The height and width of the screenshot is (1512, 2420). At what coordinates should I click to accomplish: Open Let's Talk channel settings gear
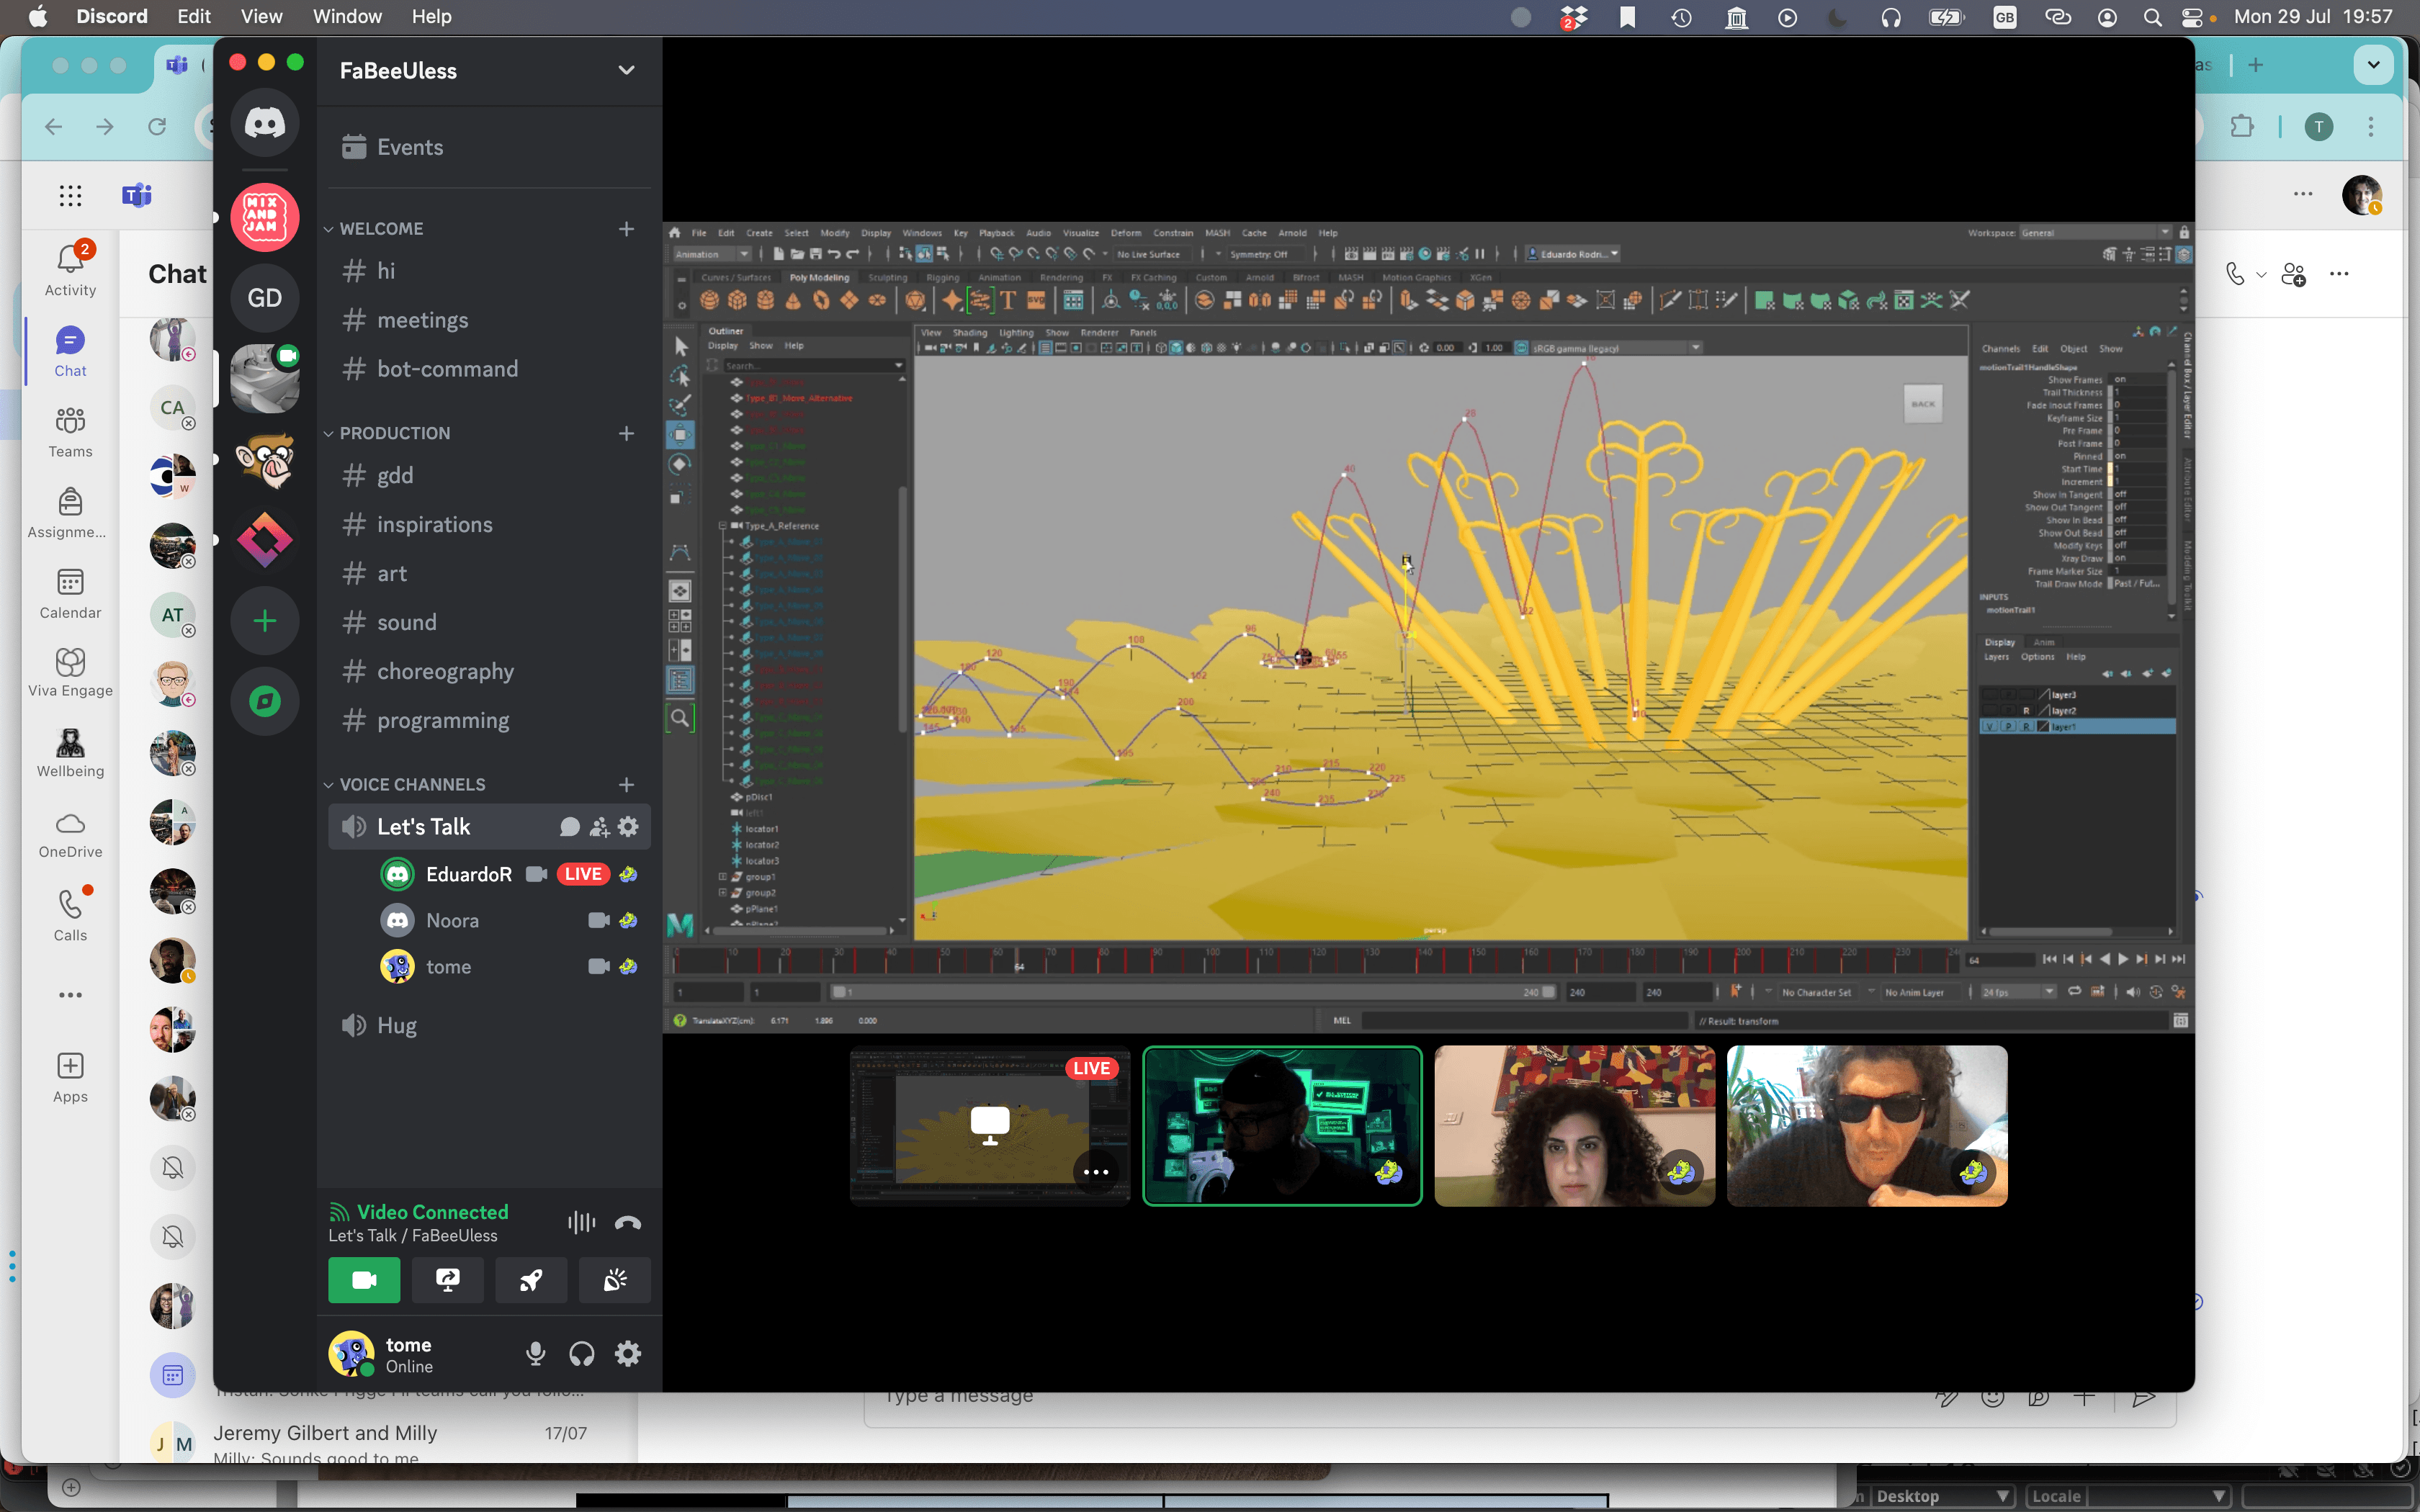628,826
